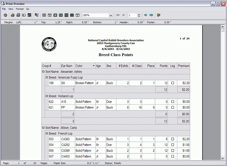Sort by the Premium column header
The image size is (227, 166).
coord(184,66)
